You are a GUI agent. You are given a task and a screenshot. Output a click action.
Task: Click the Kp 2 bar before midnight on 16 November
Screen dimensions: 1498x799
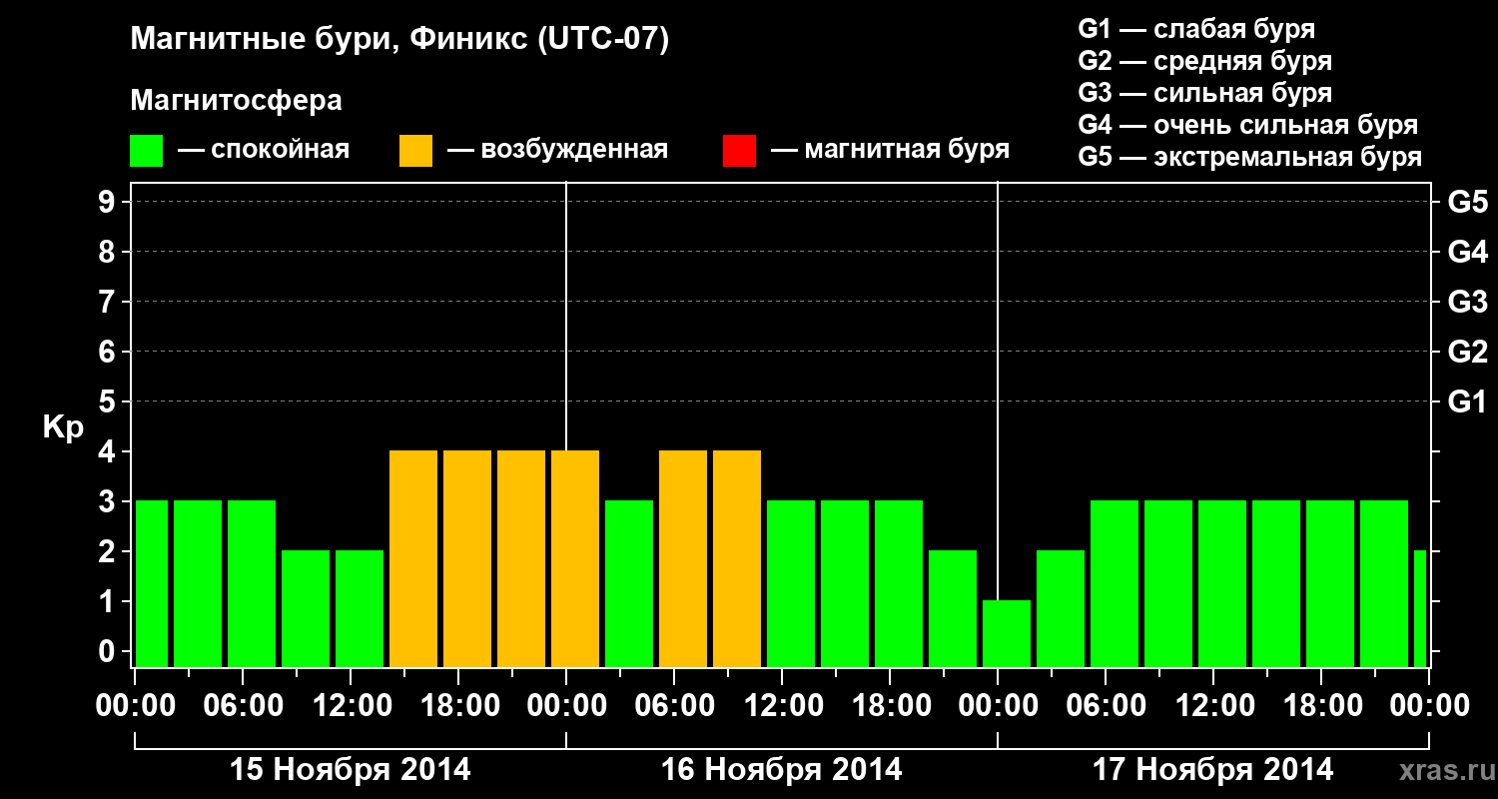click(x=953, y=608)
